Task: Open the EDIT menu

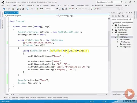Action: (9, 5)
